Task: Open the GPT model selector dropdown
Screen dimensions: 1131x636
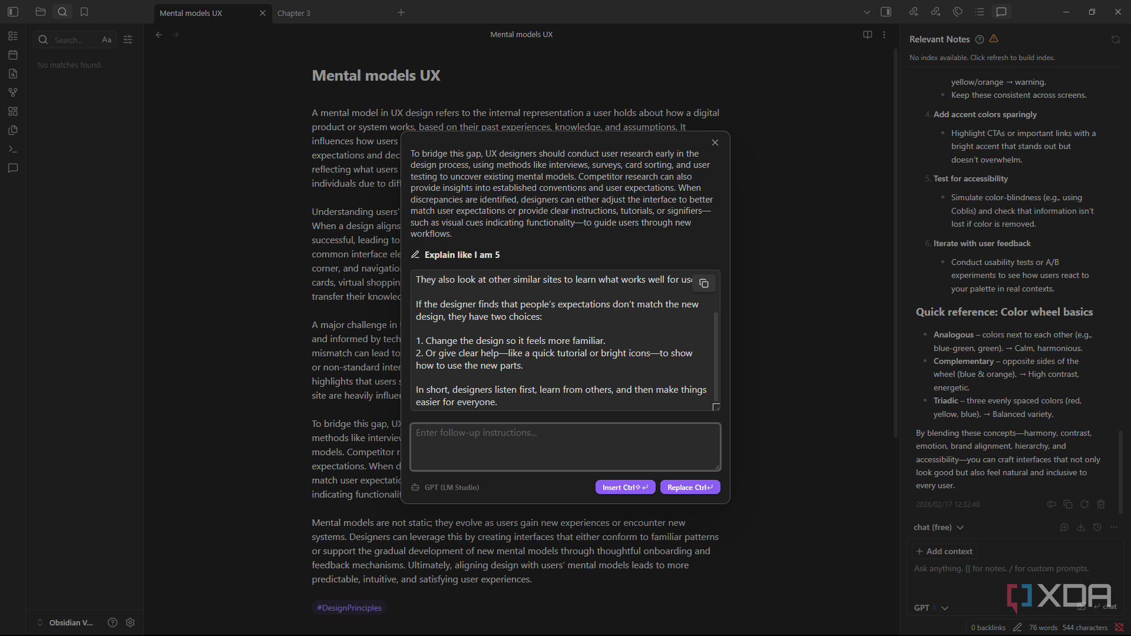Action: [x=931, y=608]
